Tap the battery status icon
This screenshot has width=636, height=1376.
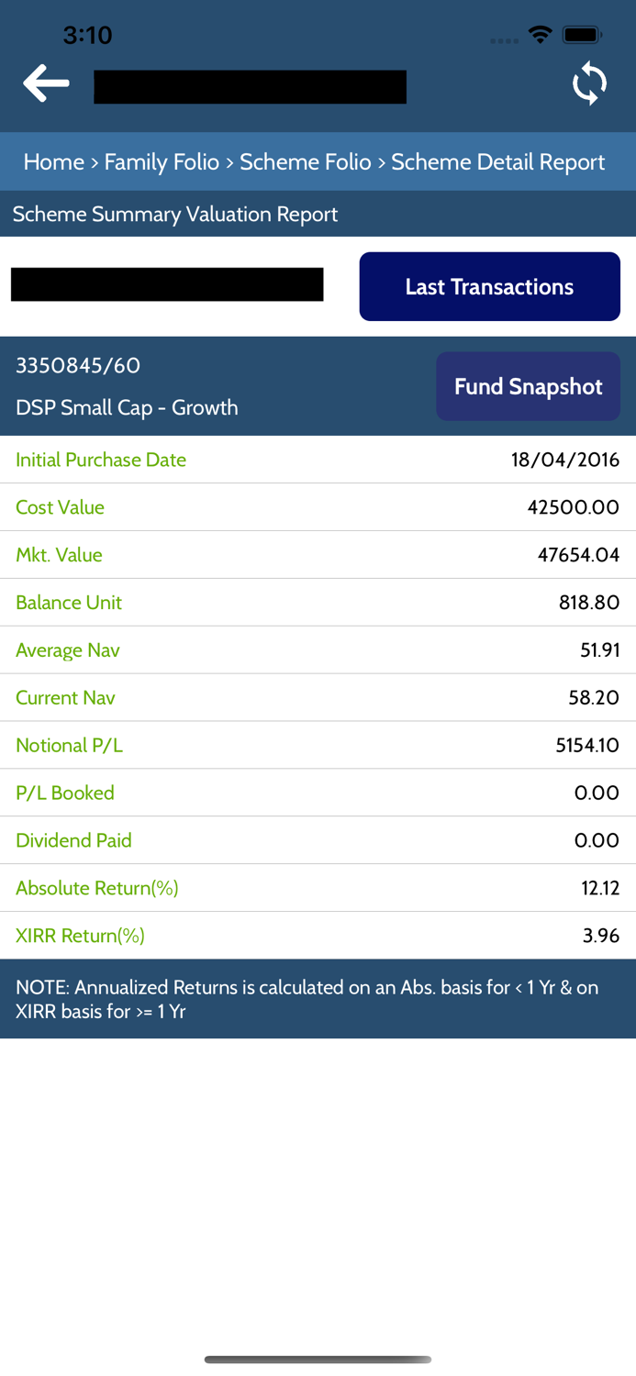point(582,35)
